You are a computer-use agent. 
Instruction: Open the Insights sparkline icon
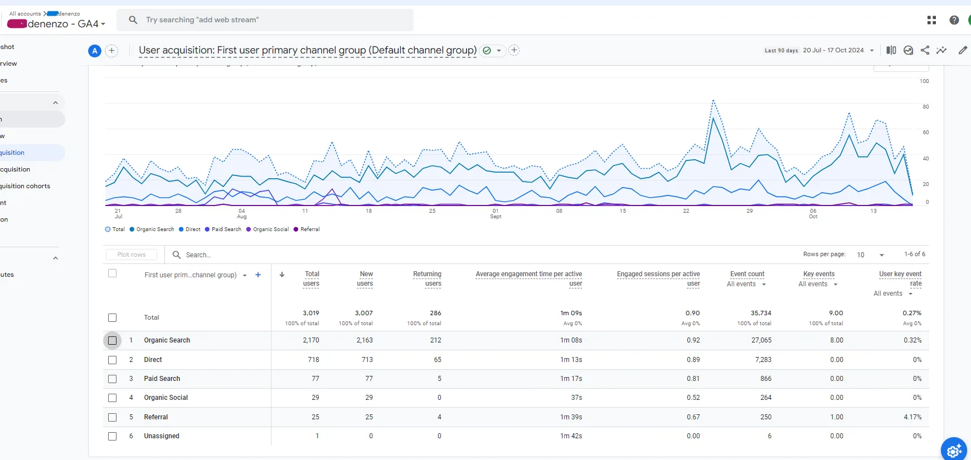tap(941, 50)
